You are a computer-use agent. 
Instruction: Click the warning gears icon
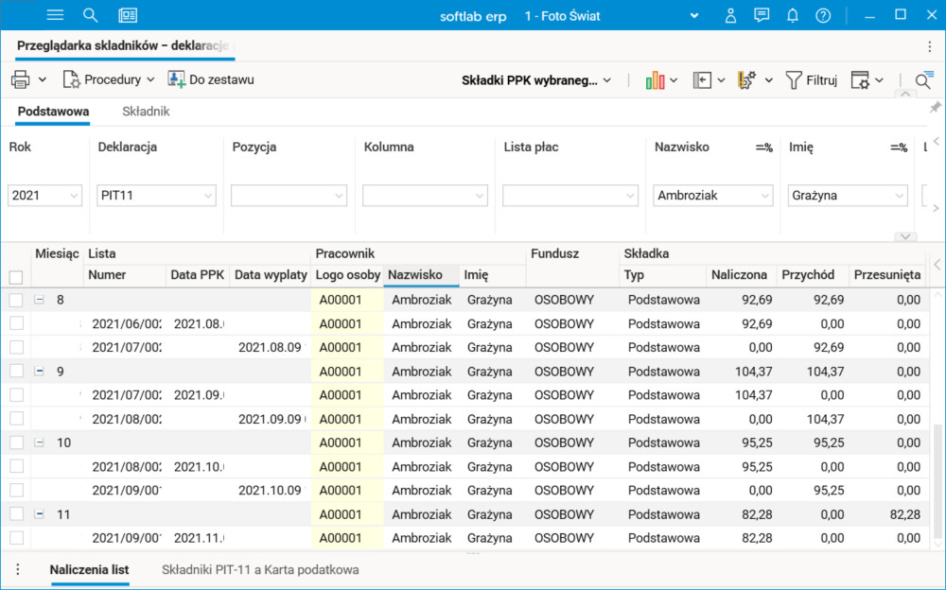pyautogui.click(x=747, y=79)
